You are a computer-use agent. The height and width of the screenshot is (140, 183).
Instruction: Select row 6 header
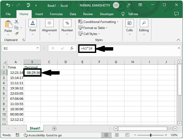pos(4,93)
